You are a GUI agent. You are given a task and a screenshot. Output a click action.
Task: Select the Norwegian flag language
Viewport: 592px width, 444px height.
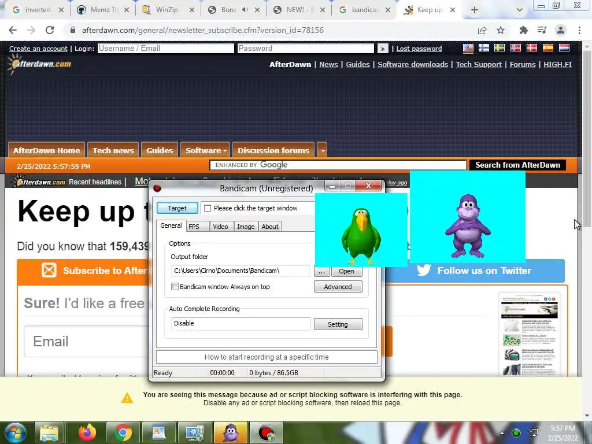tap(515, 48)
